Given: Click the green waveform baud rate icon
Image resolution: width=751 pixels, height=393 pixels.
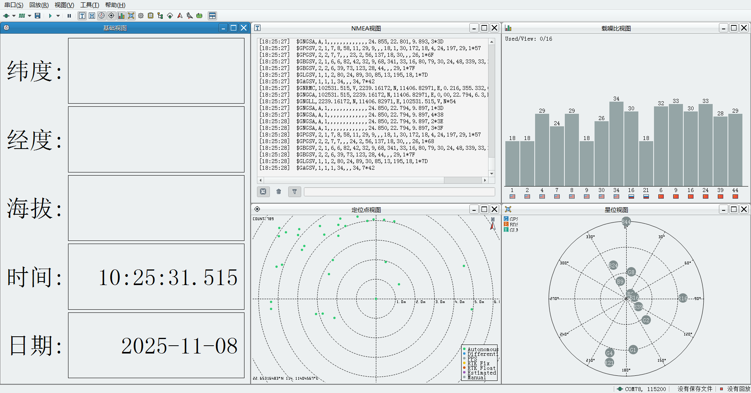Looking at the screenshot, I should coord(22,16).
